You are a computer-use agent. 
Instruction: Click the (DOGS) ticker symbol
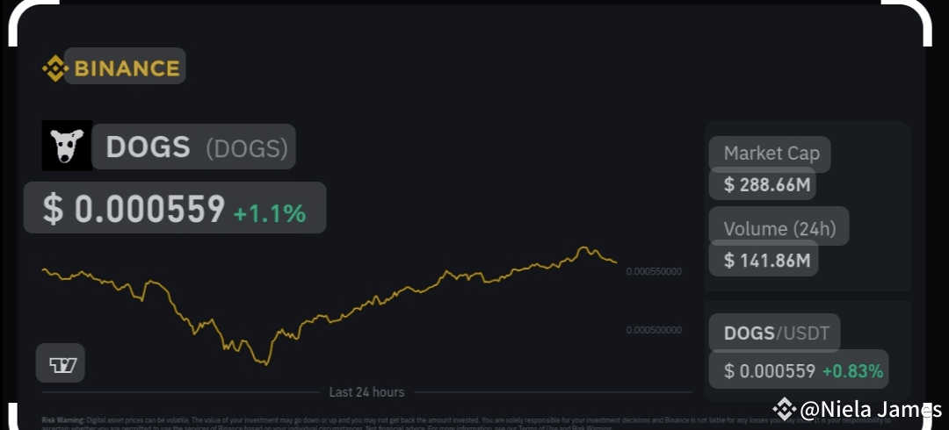(247, 148)
